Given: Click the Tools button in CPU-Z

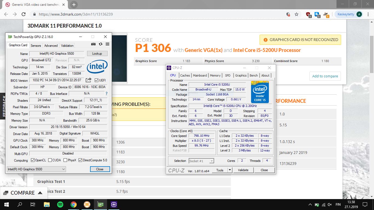Looking at the screenshot, I should 220,170.
